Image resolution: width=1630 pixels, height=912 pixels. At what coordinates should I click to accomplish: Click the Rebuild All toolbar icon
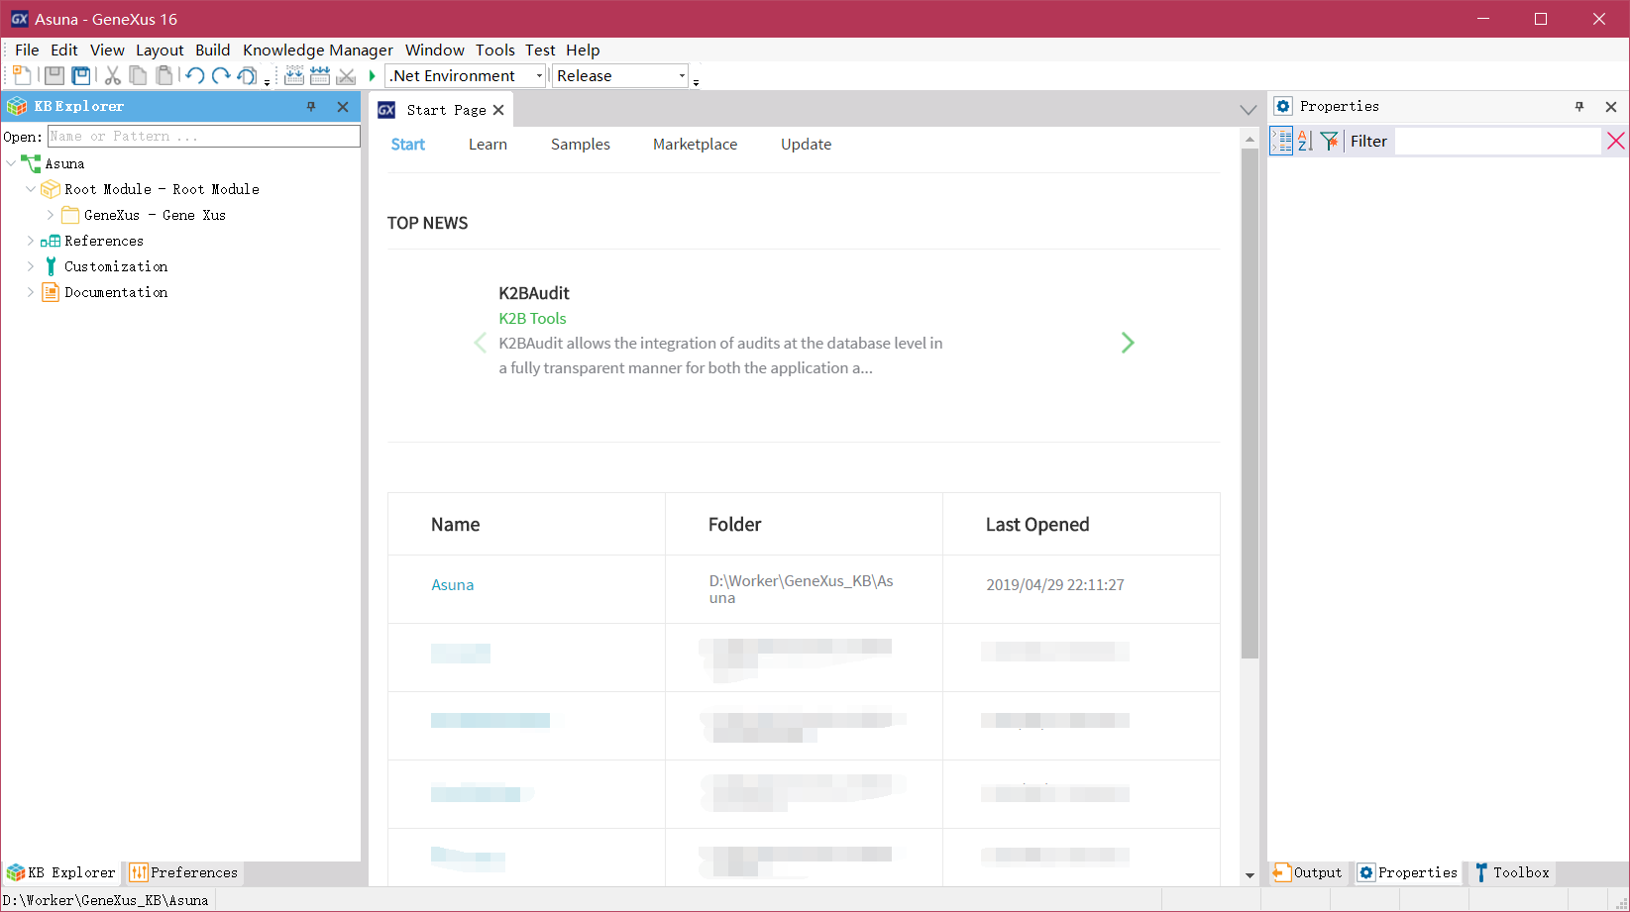[320, 76]
